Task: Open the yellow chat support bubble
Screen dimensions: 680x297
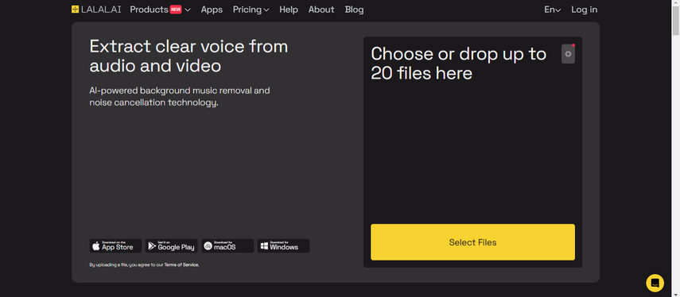Action: click(x=655, y=283)
